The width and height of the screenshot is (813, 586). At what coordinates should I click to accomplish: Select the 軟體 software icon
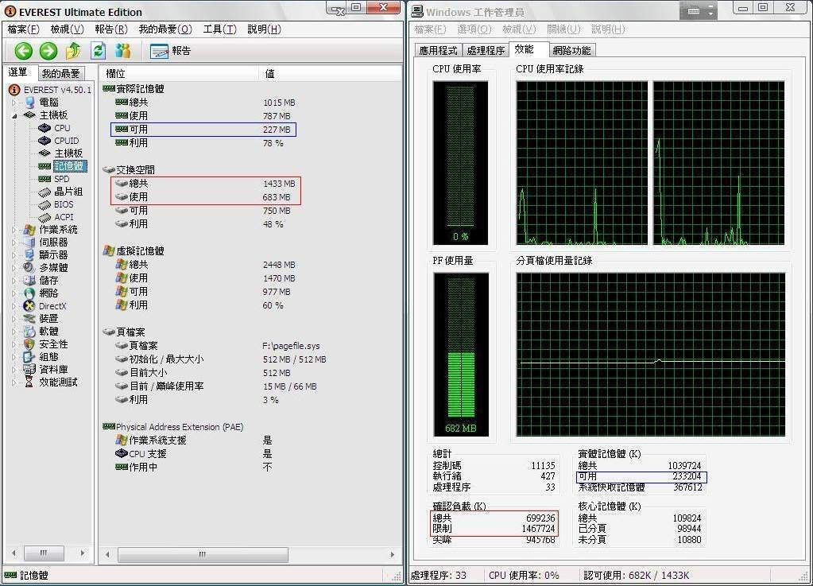[29, 332]
